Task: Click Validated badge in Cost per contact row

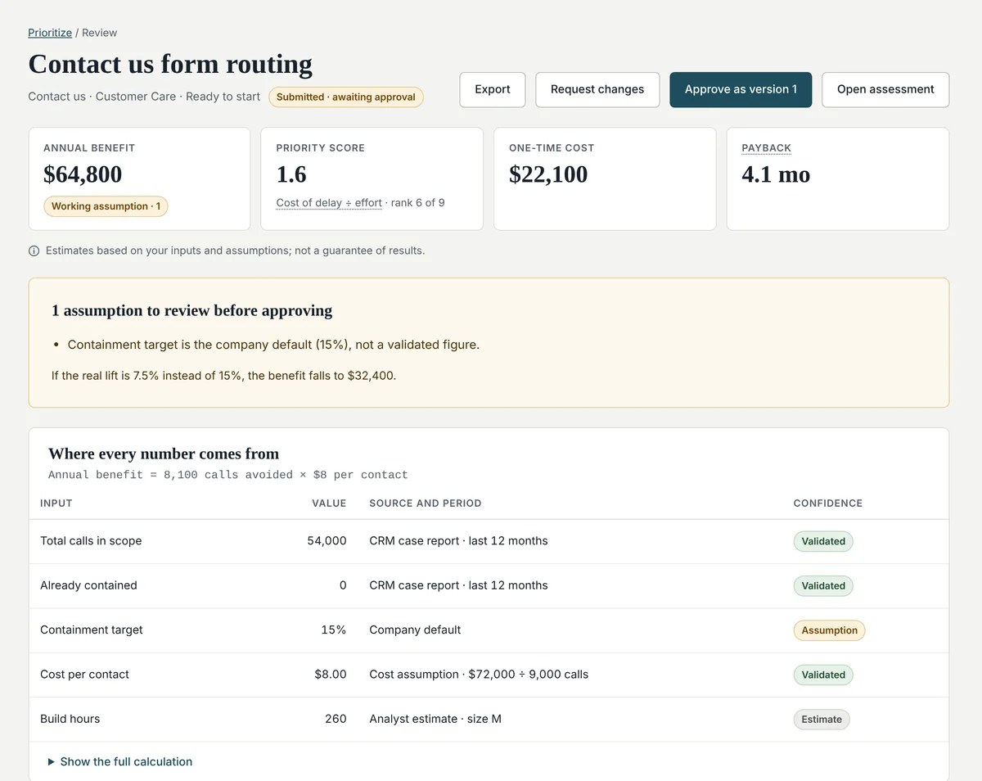Action: 823,675
